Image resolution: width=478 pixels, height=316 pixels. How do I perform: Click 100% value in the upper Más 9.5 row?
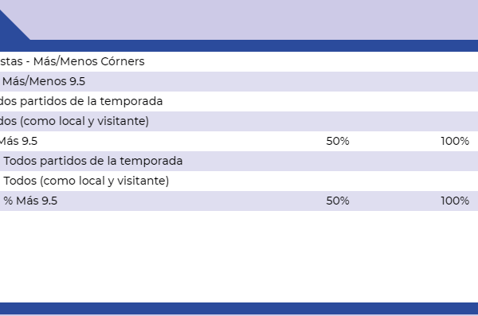tap(455, 141)
